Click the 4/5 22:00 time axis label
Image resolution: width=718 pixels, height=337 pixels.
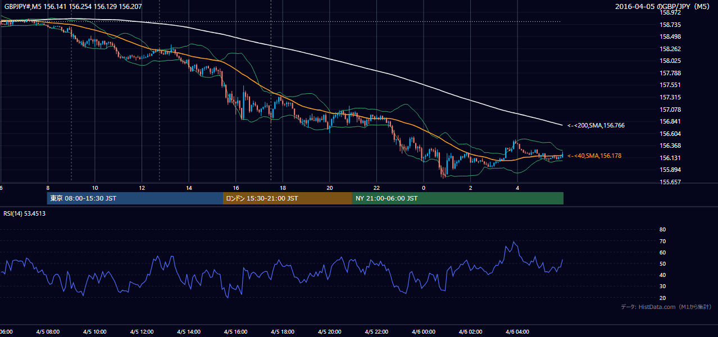point(377,332)
